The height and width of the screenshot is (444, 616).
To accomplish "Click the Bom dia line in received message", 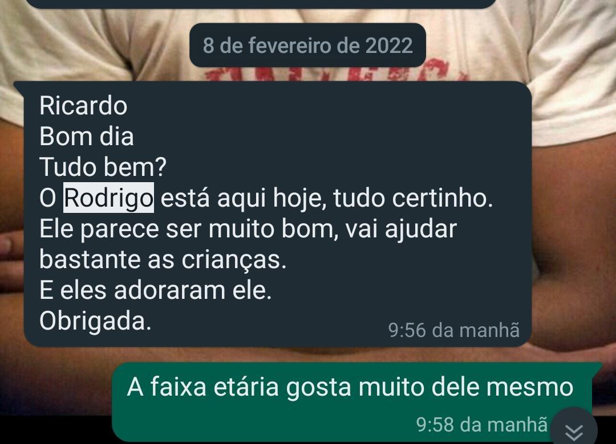I will (87, 136).
